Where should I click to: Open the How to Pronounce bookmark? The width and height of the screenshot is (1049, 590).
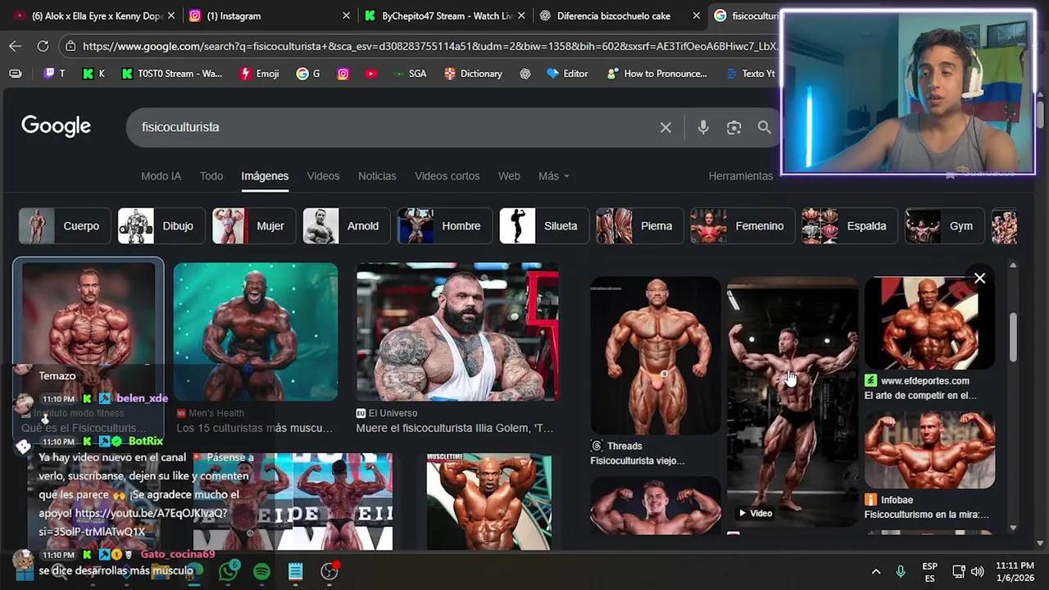pos(656,73)
